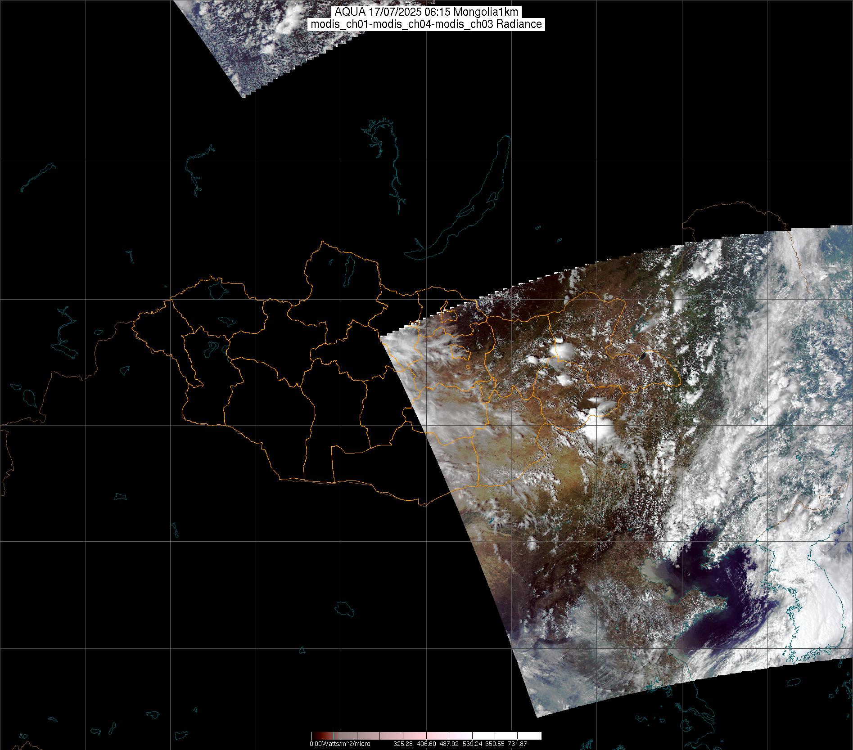Select the Lake Khövsgöl outline in northern Mongolia
The width and height of the screenshot is (853, 750).
coord(348,270)
